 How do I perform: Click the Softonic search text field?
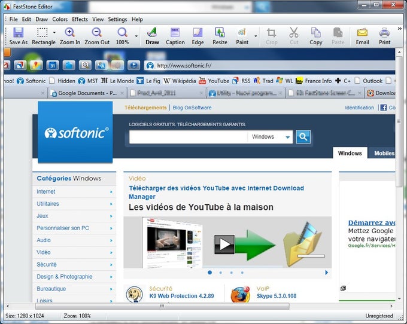click(x=188, y=137)
